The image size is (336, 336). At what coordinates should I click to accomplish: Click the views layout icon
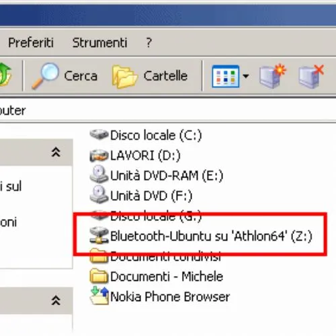click(x=225, y=76)
